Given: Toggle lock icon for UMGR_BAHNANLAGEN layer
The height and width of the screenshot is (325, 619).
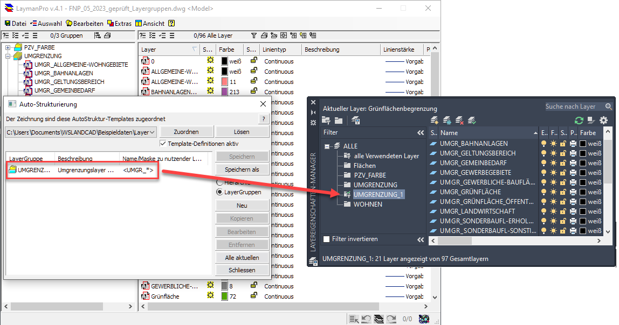Looking at the screenshot, I should (563, 144).
